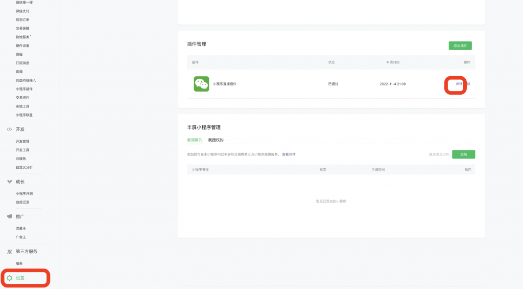Open 小程序插件 sidebar entry

click(24, 89)
